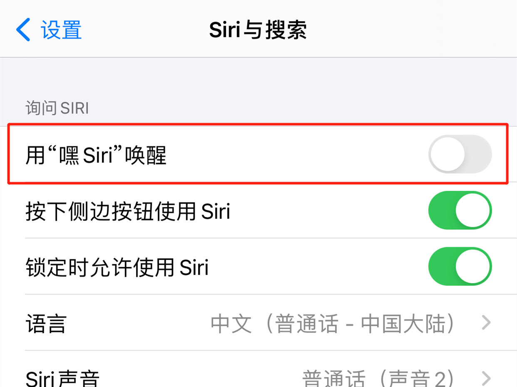Go back via the 设置 link

(61, 30)
